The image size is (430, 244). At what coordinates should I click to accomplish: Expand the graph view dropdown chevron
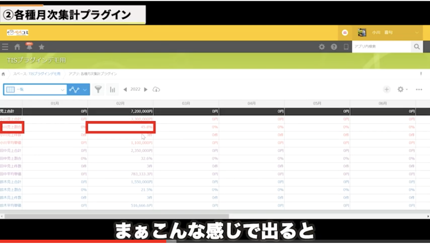coord(85,89)
